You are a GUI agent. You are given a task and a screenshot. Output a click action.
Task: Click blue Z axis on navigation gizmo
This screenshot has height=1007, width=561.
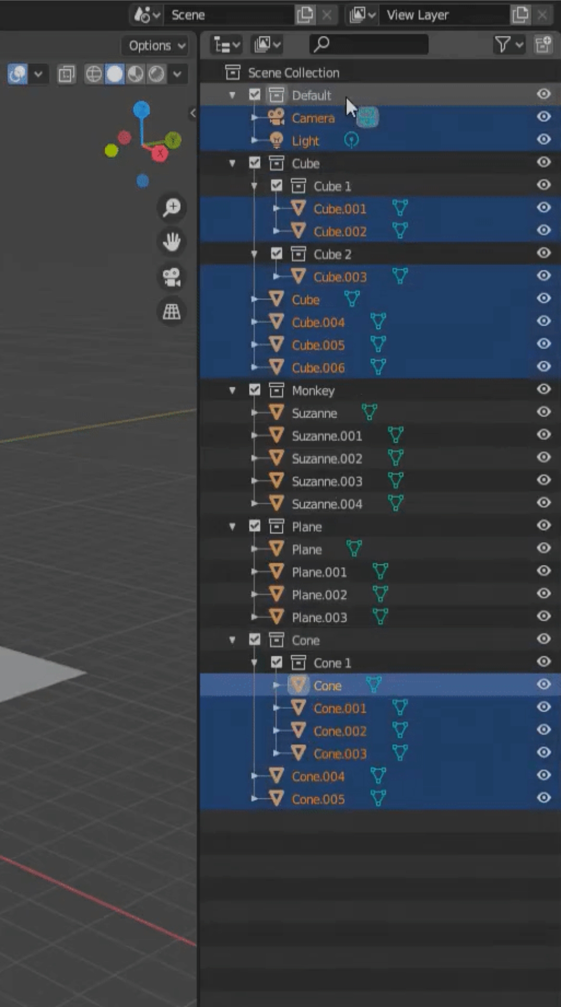142,110
